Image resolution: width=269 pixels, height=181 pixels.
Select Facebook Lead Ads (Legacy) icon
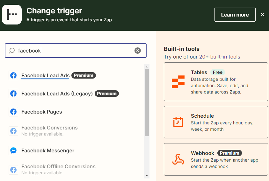coord(13,94)
